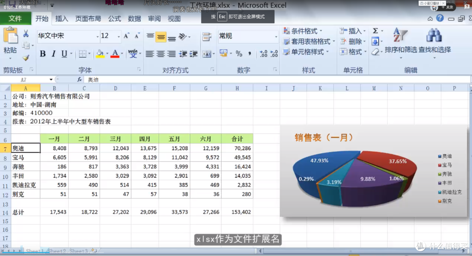The image size is (472, 256).
Task: Toggle Bold formatting
Action: (x=42, y=54)
